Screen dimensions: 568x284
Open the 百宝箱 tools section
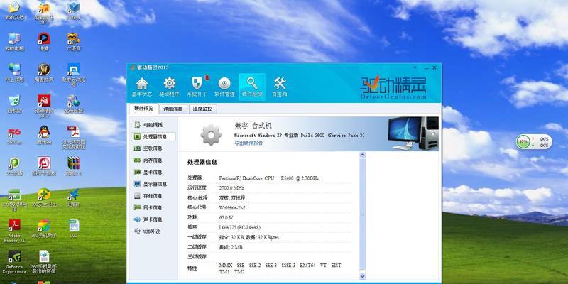(280, 87)
